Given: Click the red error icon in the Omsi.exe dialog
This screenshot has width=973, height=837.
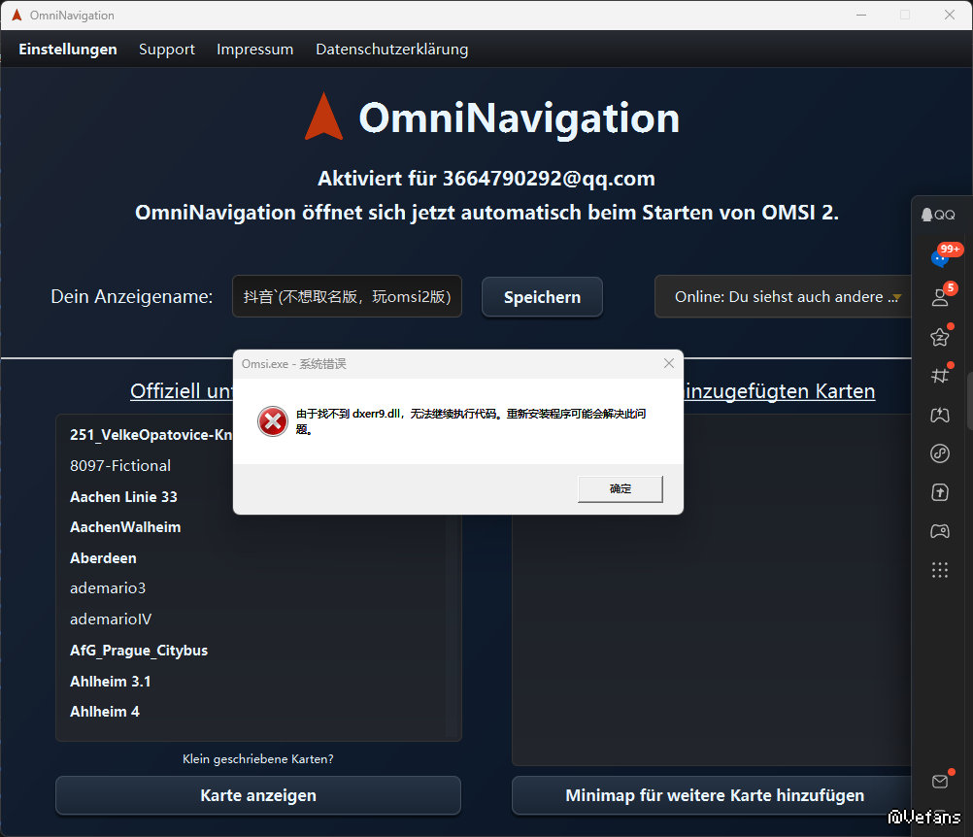Looking at the screenshot, I should (273, 422).
